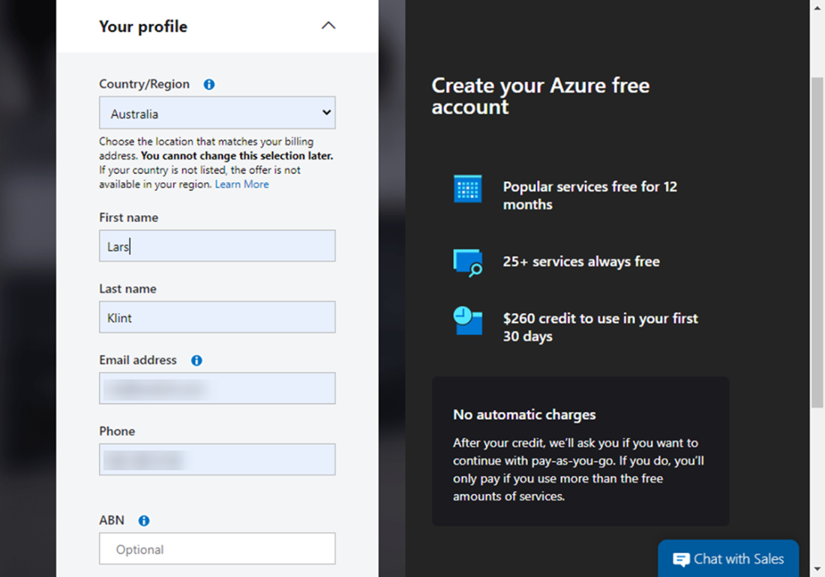Click the scroll up arrow on scrollbar
This screenshot has height=577, width=825.
[817, 7]
